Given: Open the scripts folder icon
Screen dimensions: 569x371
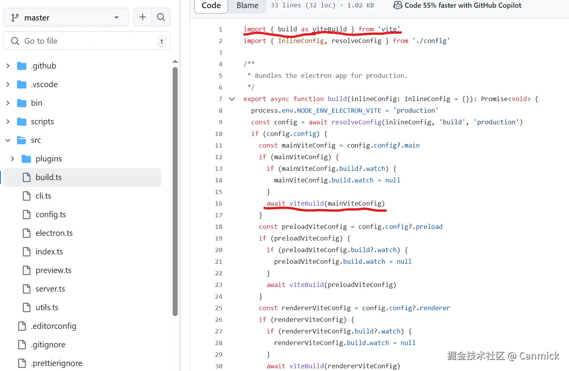Looking at the screenshot, I should pos(22,122).
